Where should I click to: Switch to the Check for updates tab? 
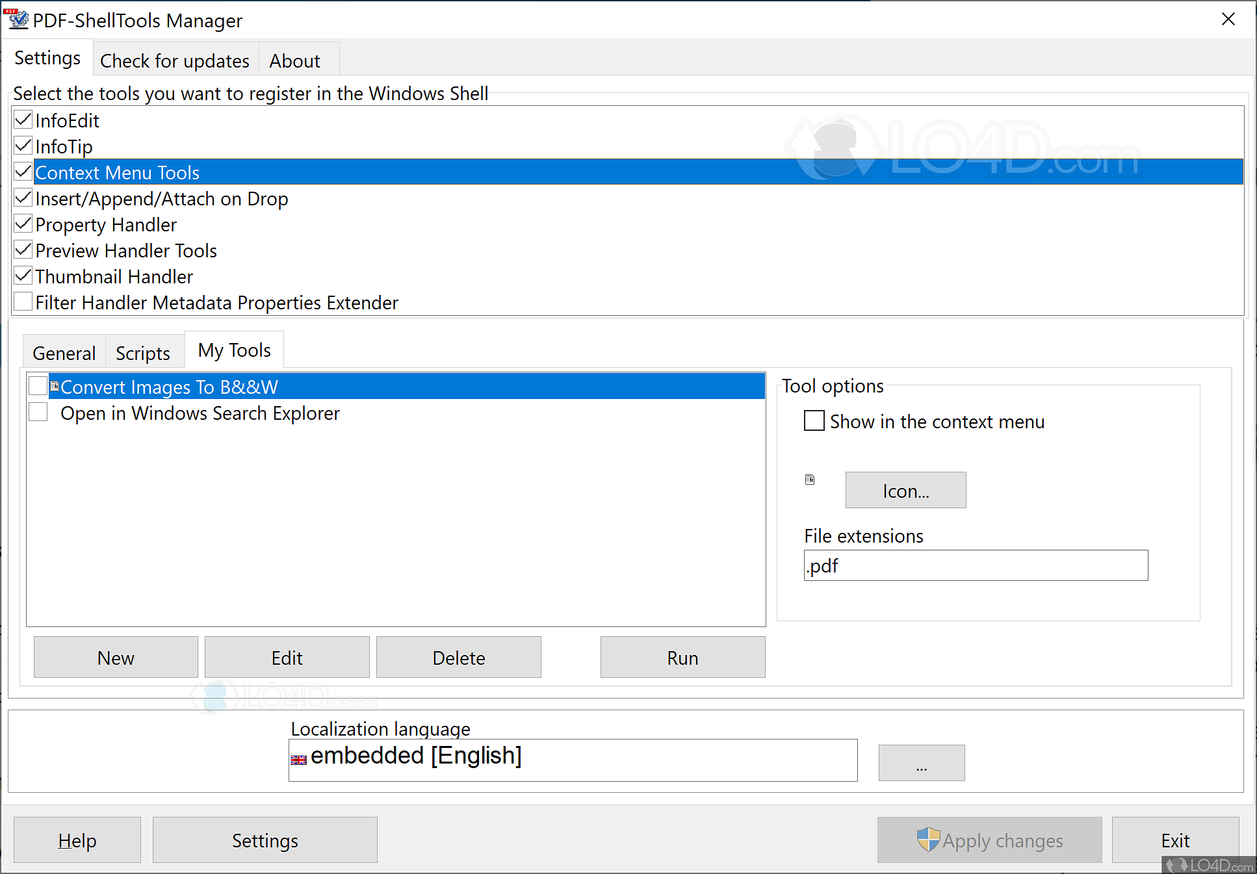click(x=175, y=60)
